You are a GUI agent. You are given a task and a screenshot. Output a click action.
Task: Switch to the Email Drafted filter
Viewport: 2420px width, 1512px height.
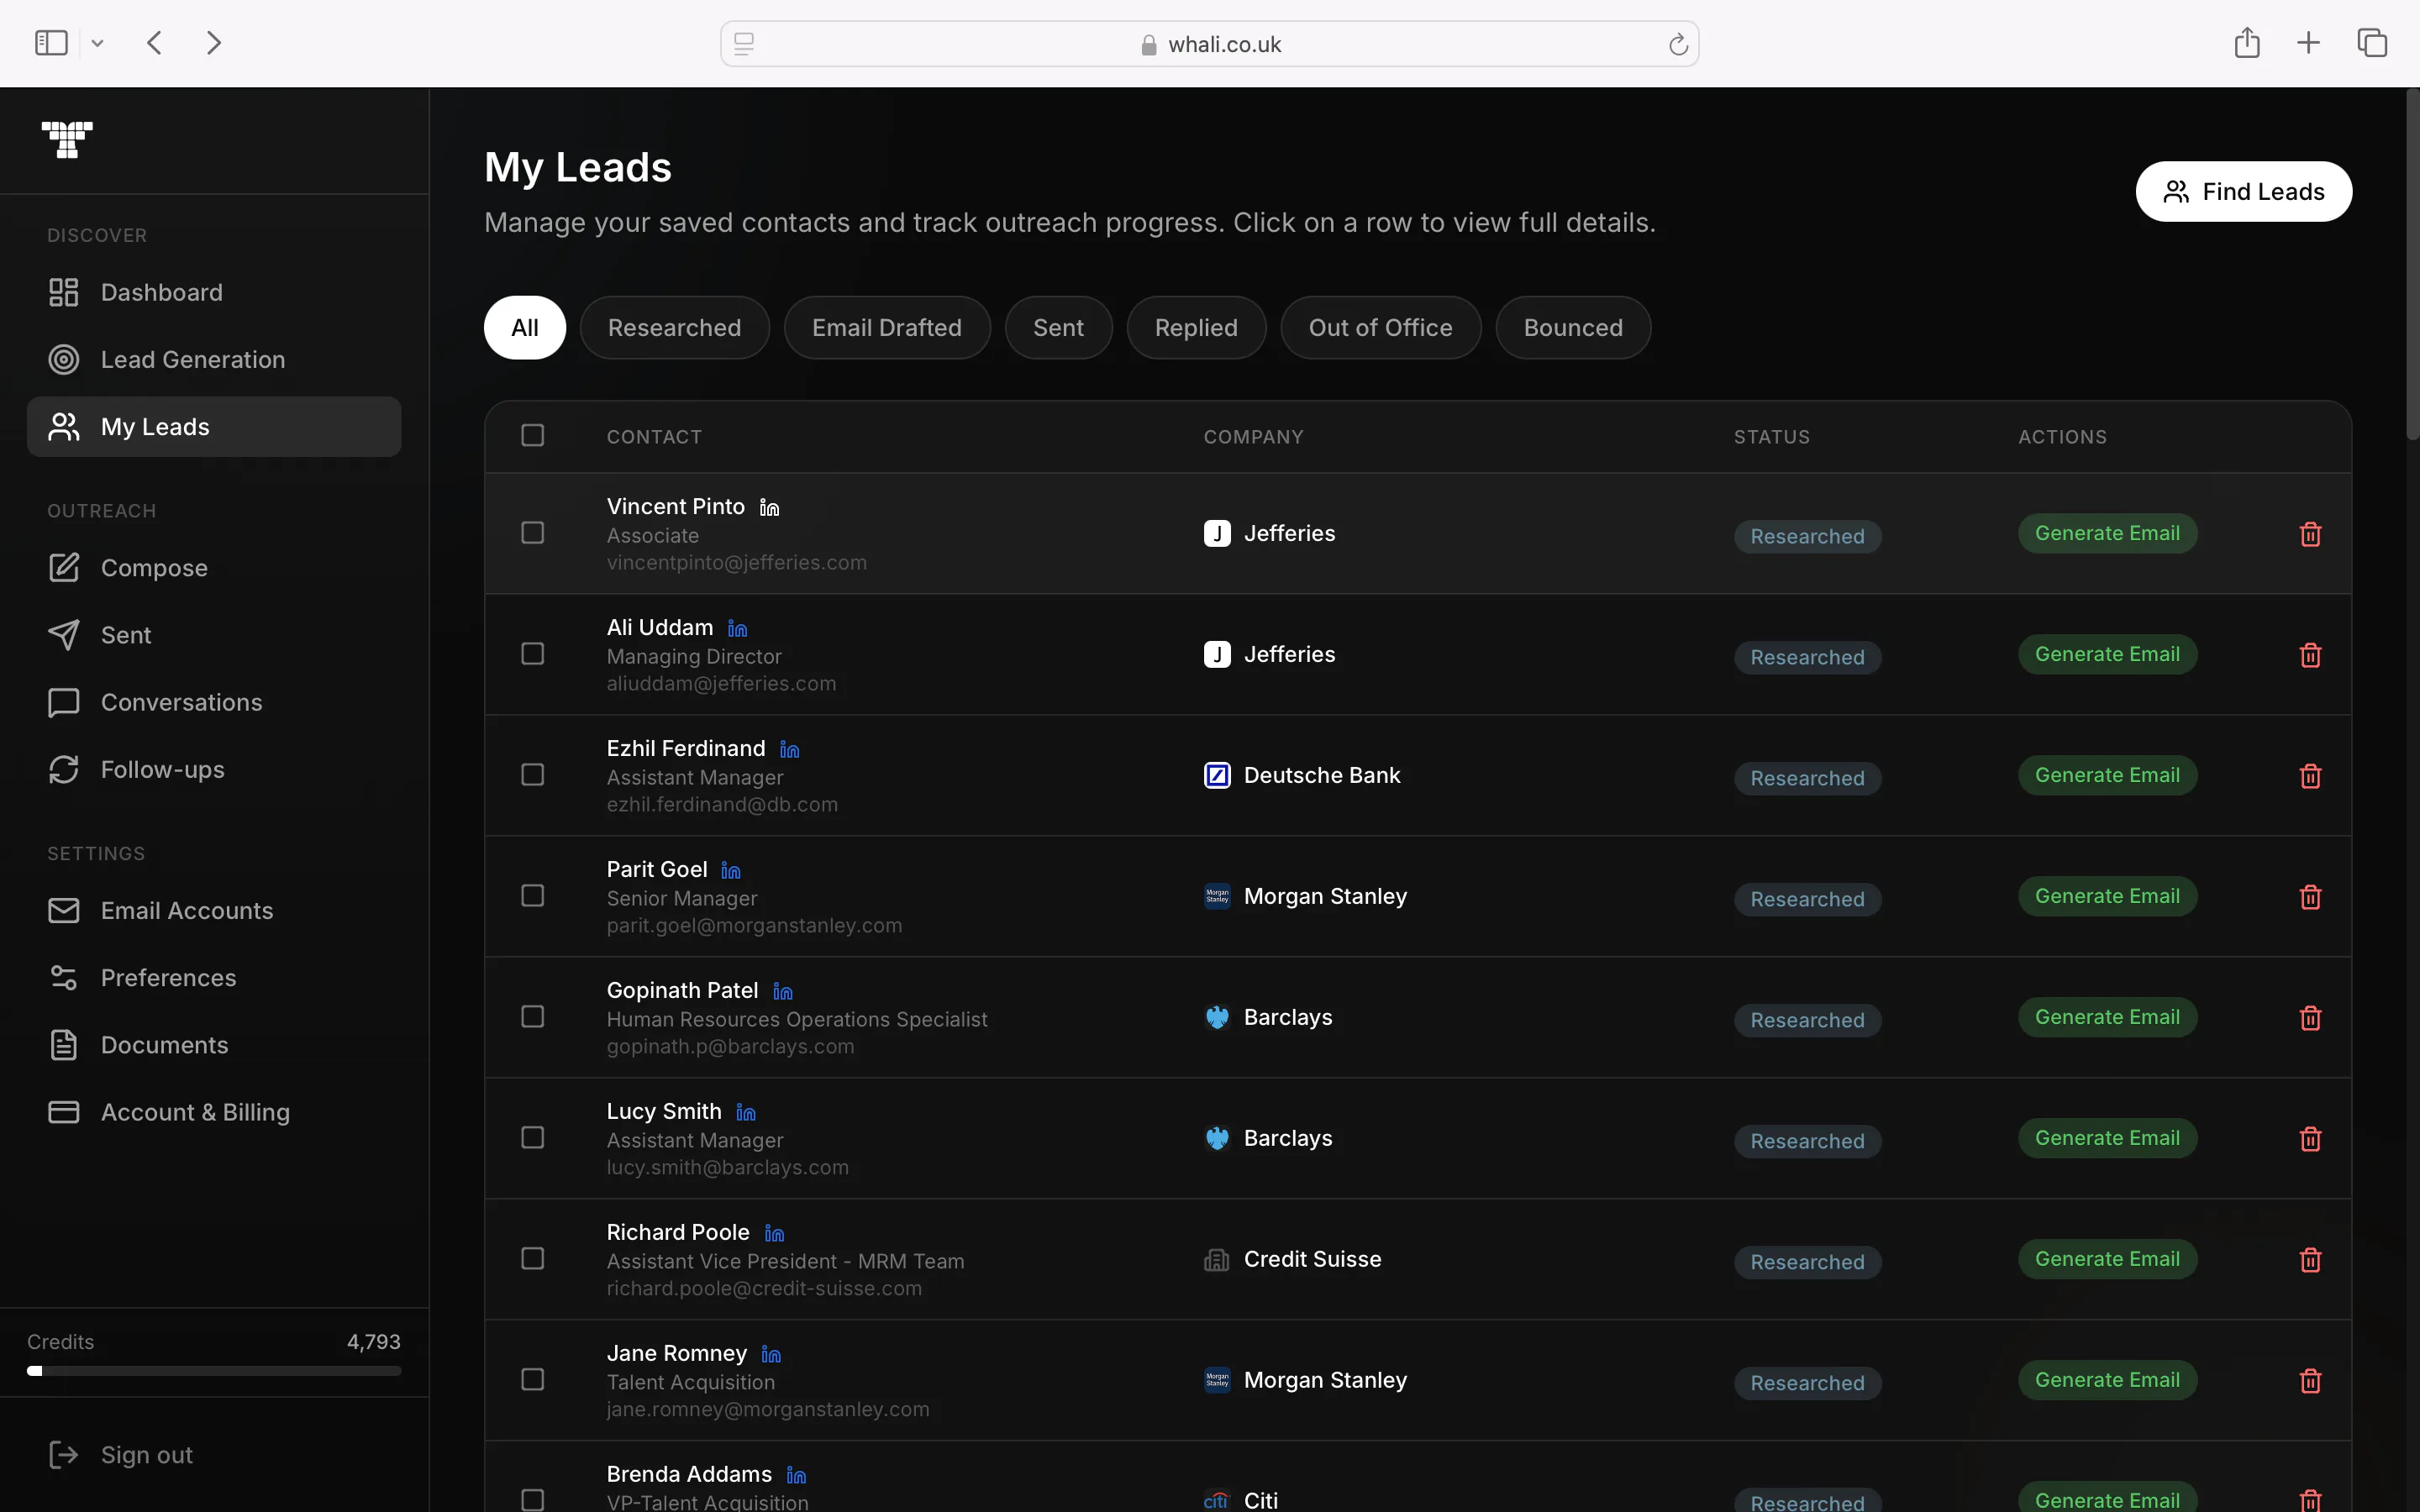coord(887,328)
